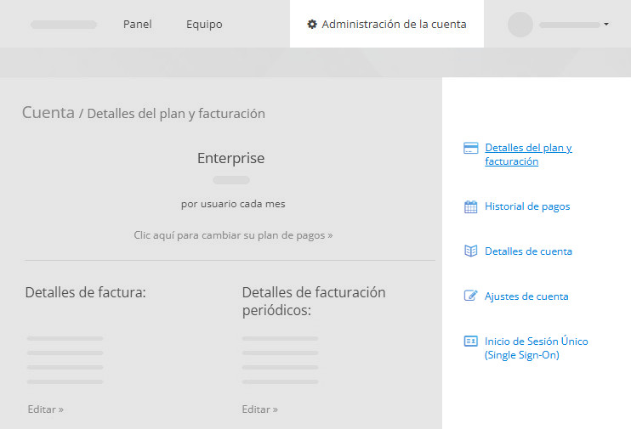The height and width of the screenshot is (429, 631).
Task: Open Inicio de Sesión Único (Single Sign-On) link
Action: point(536,348)
